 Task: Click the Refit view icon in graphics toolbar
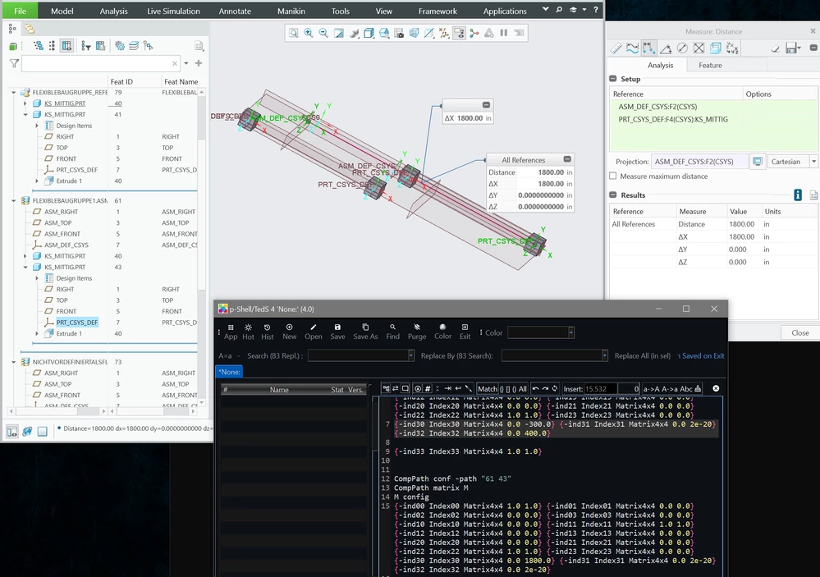[x=294, y=33]
